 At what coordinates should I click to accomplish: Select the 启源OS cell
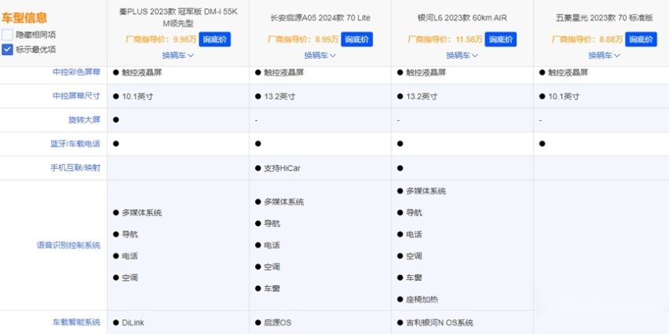277,322
